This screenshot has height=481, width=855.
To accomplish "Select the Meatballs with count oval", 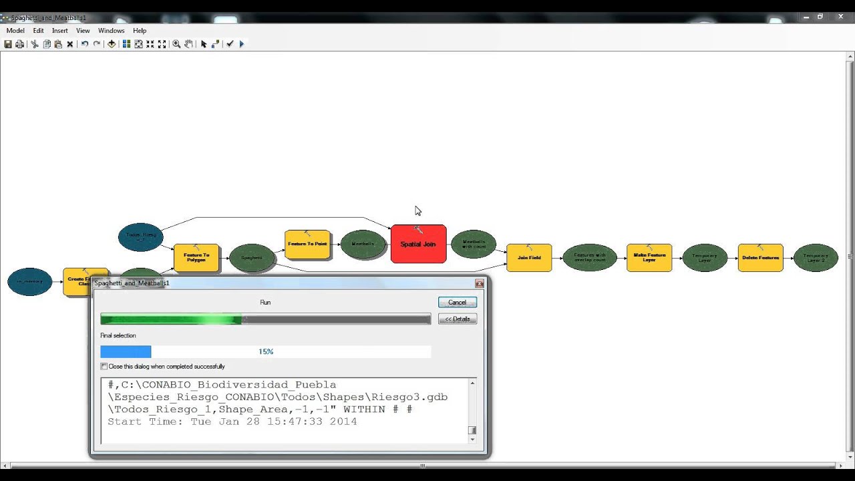I will [474, 244].
